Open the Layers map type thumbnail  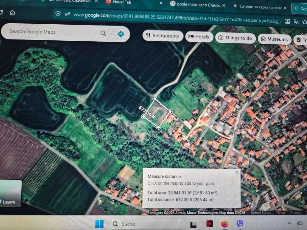click(x=10, y=193)
